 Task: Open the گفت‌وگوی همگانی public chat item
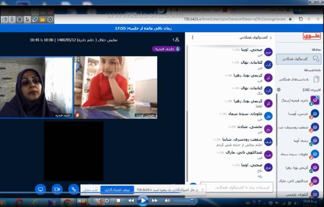coord(299,59)
